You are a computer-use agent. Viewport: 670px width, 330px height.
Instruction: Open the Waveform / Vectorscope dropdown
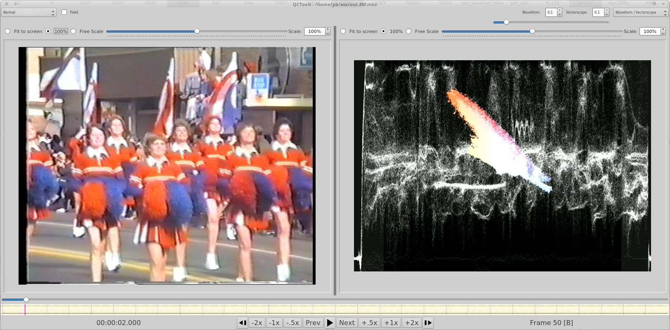pos(640,12)
